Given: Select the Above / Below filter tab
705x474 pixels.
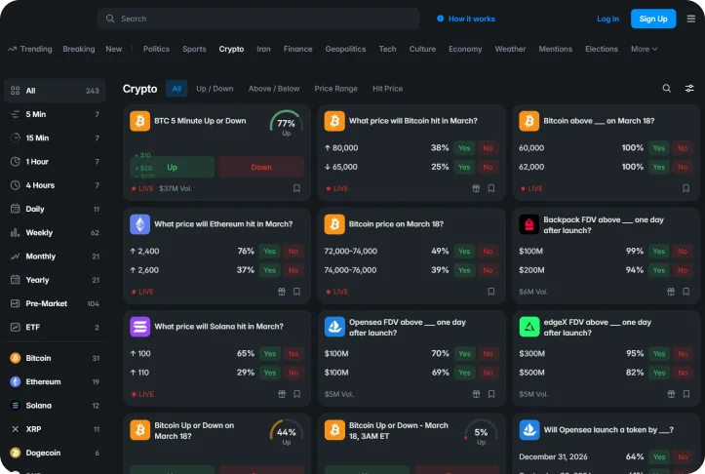Looking at the screenshot, I should point(274,89).
